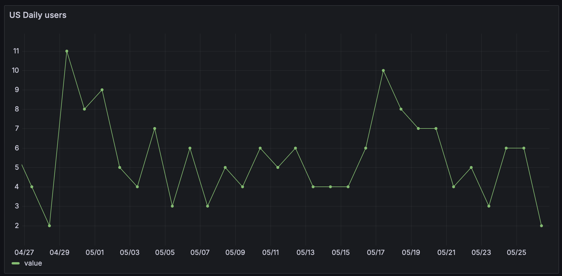This screenshot has height=276, width=562.
Task: Select the value 8 point before 05/19
Action: coord(401,109)
